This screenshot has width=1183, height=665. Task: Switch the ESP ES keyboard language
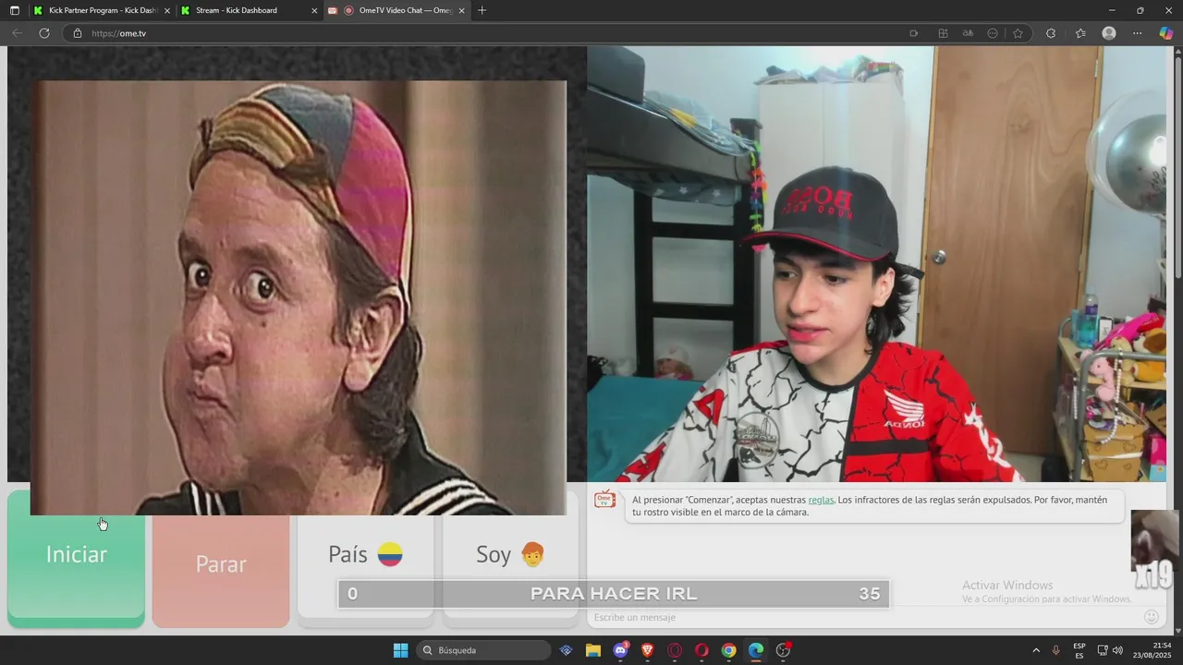1079,650
